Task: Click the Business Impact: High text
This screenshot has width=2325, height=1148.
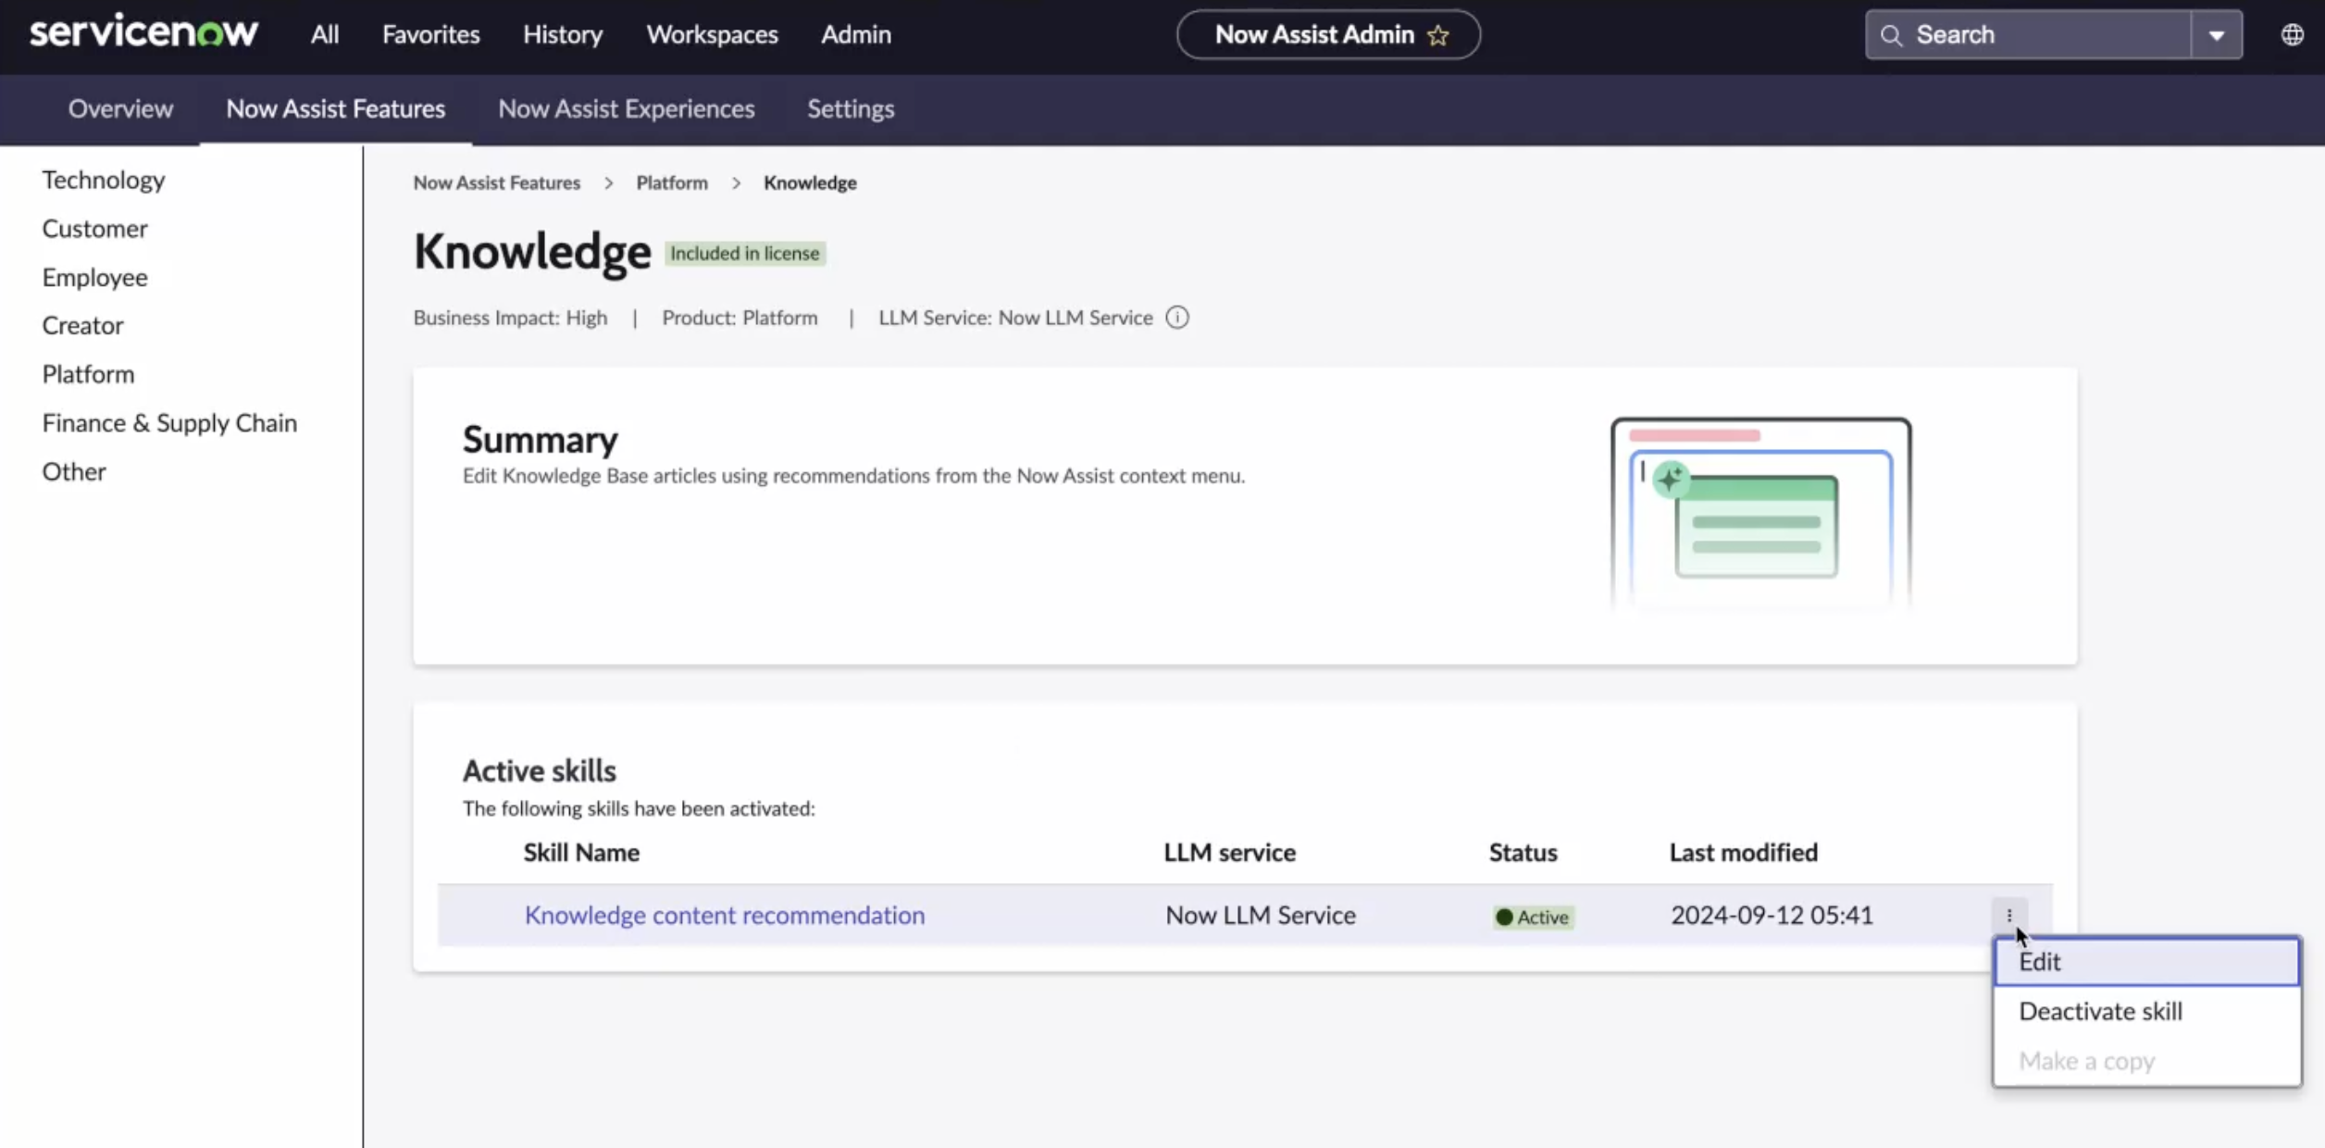Action: pos(510,318)
